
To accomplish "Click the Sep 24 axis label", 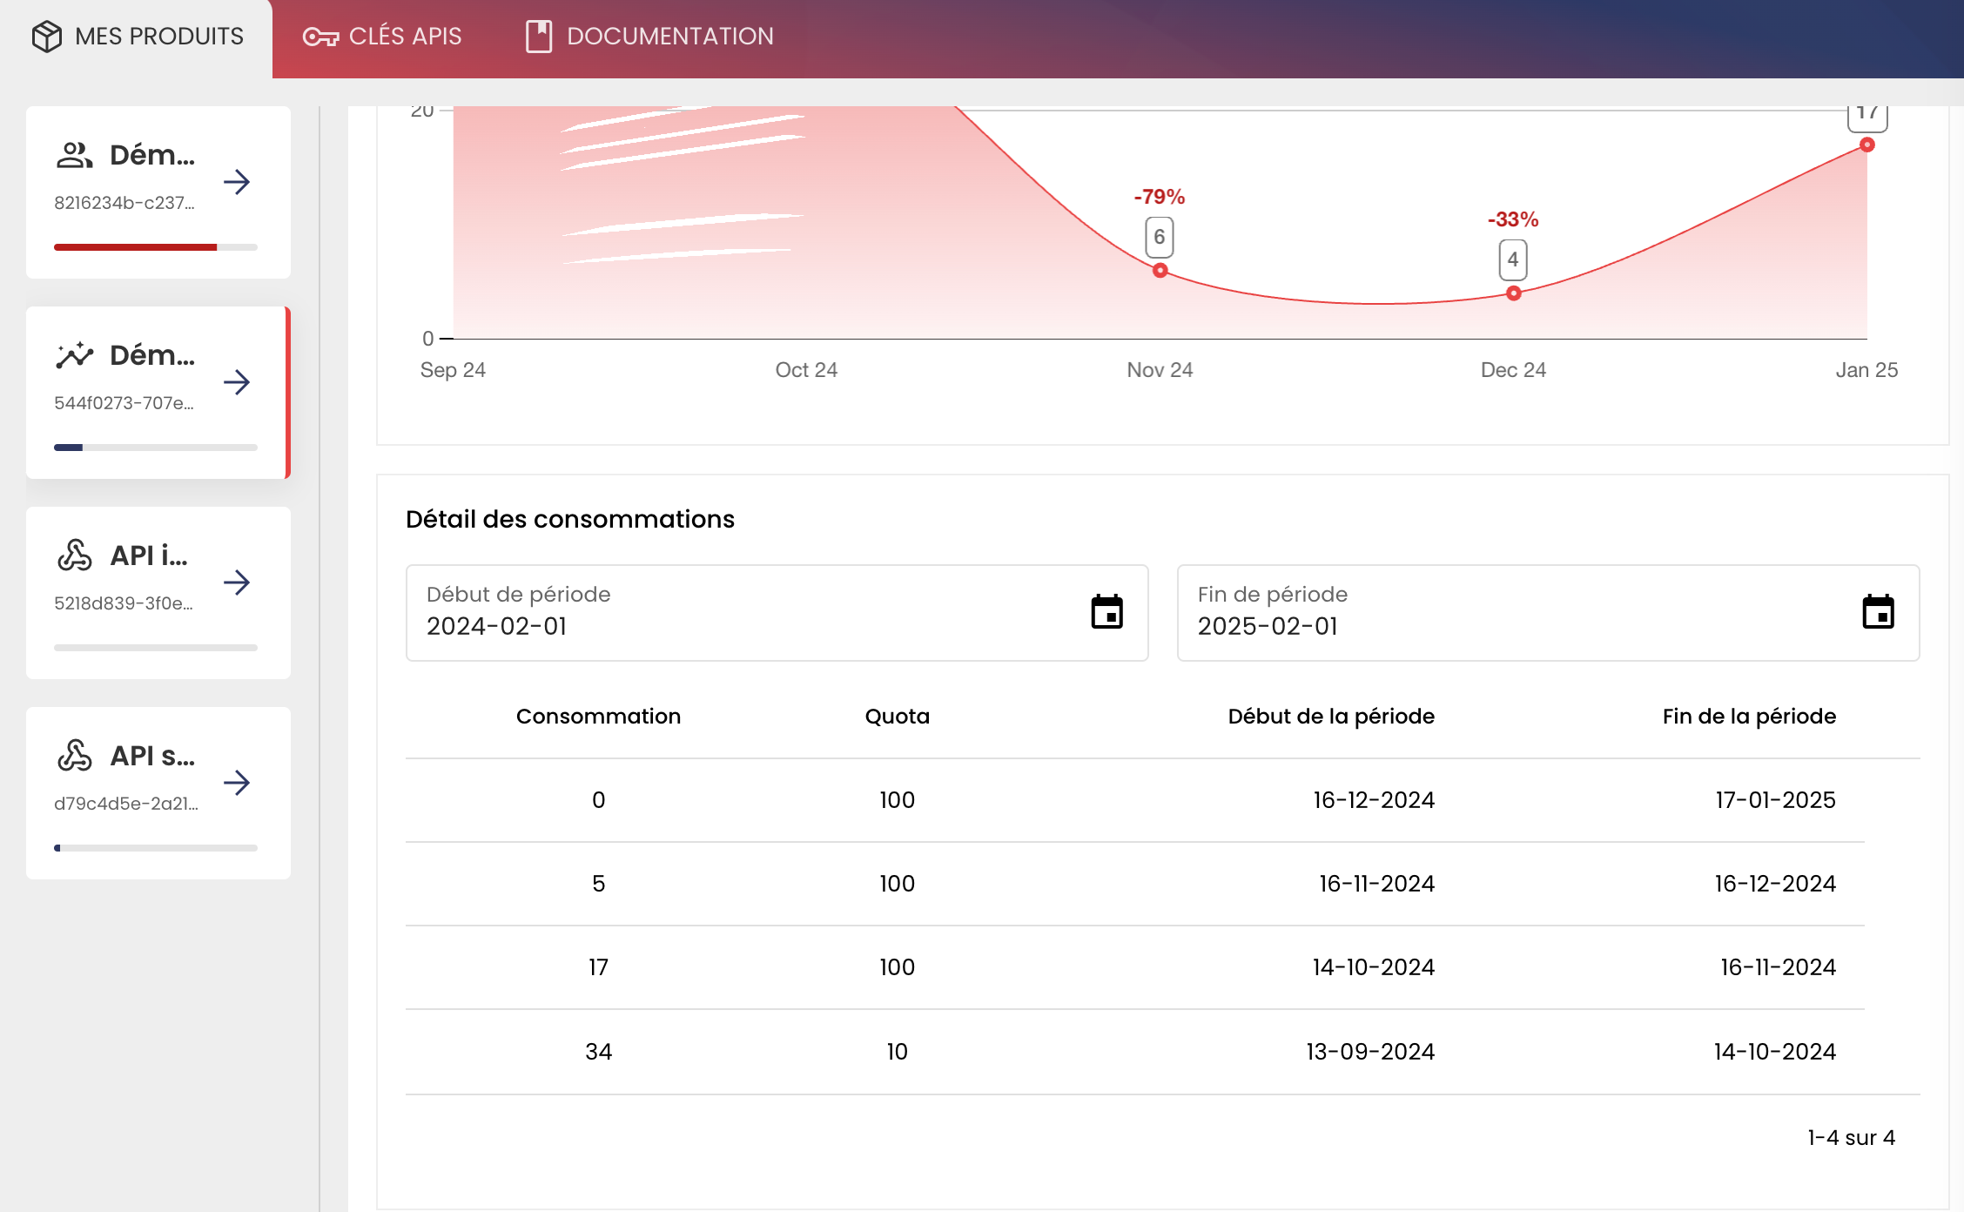I will pos(453,370).
